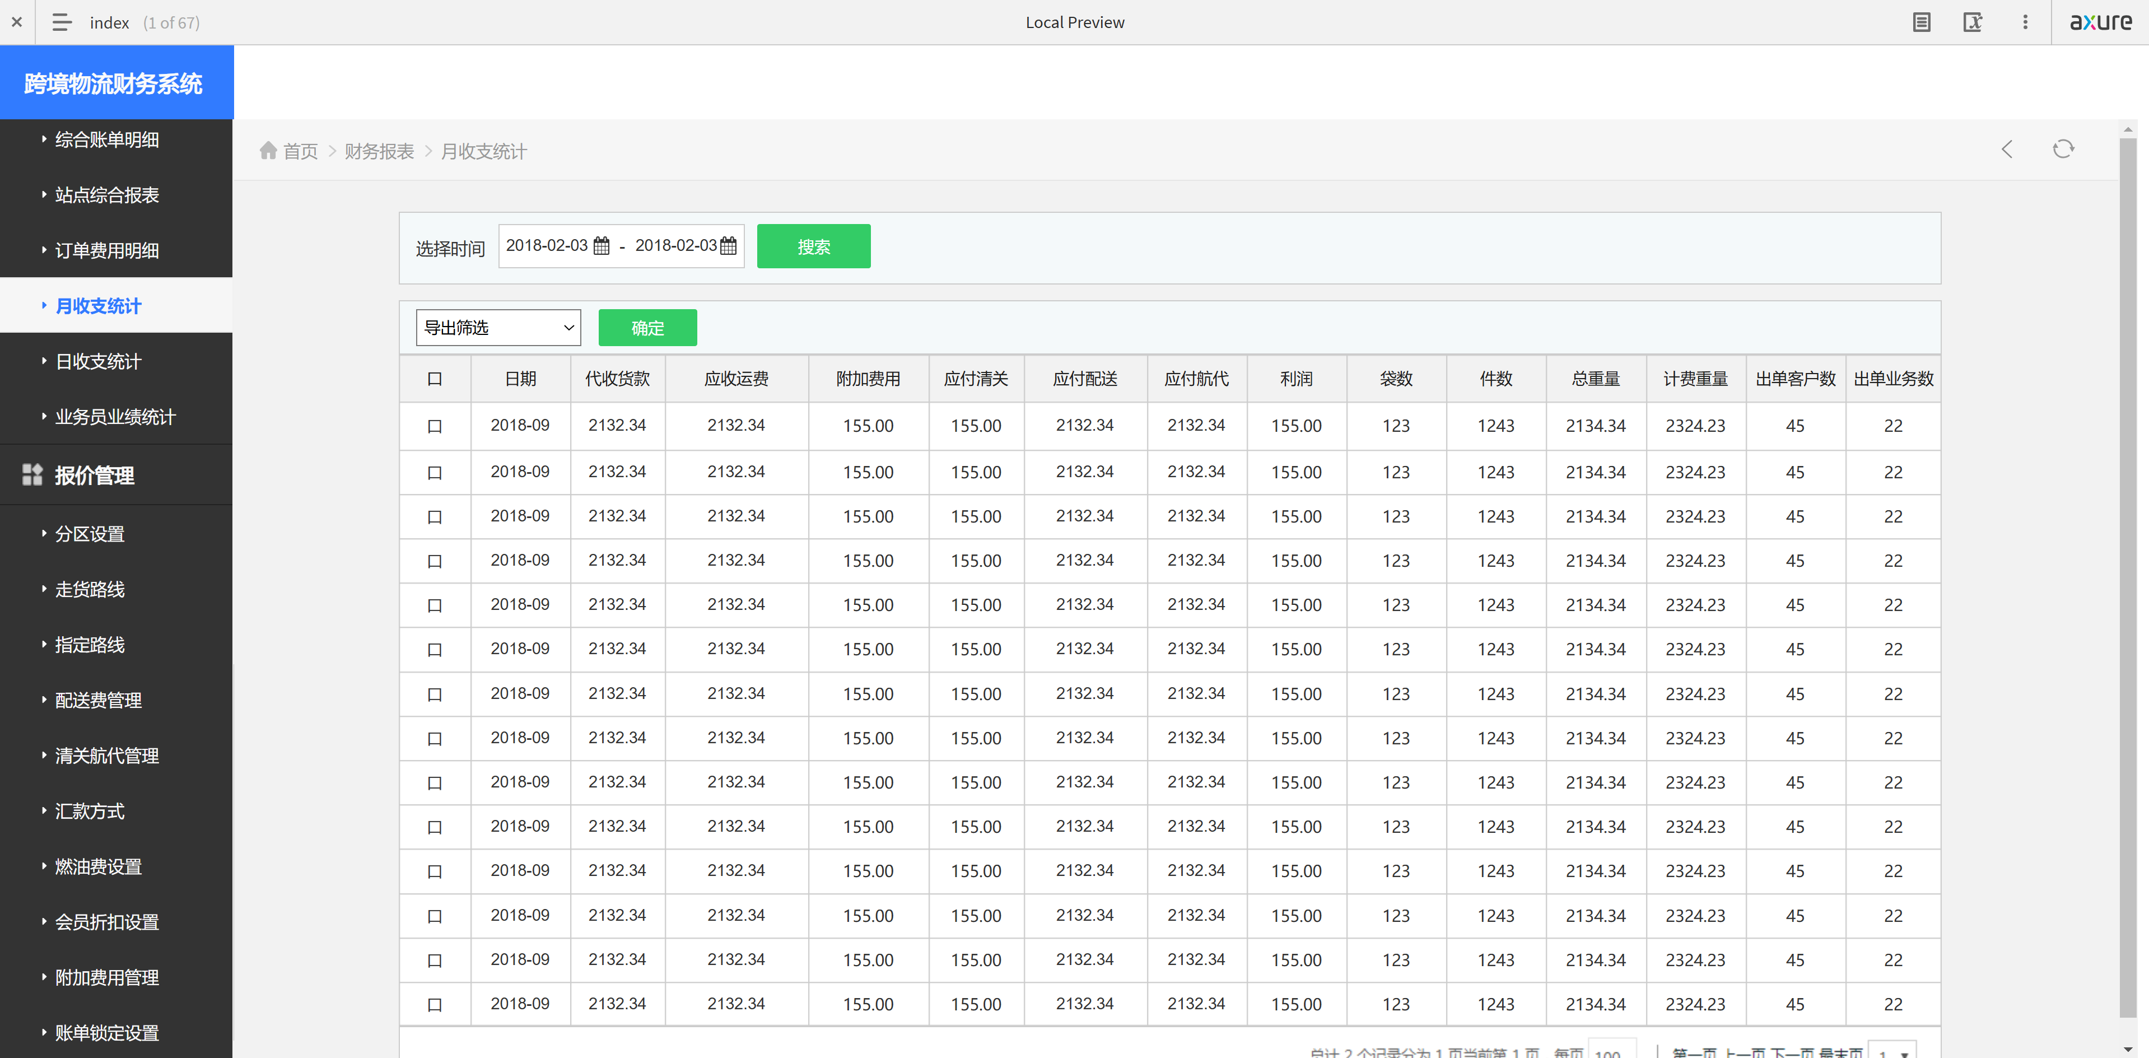Viewport: 2149px width, 1058px height.
Task: Open 日收支统计 in the sidebar
Action: click(x=97, y=361)
